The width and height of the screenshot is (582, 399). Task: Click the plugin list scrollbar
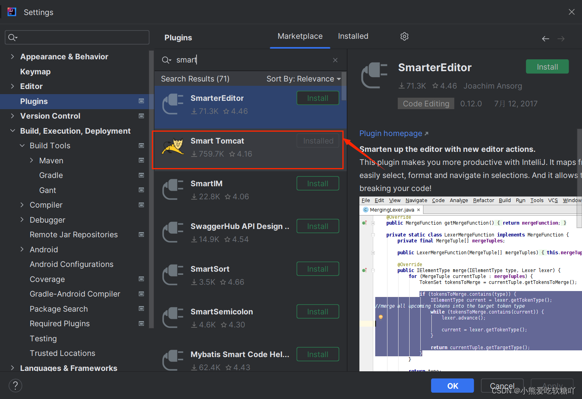[344, 86]
